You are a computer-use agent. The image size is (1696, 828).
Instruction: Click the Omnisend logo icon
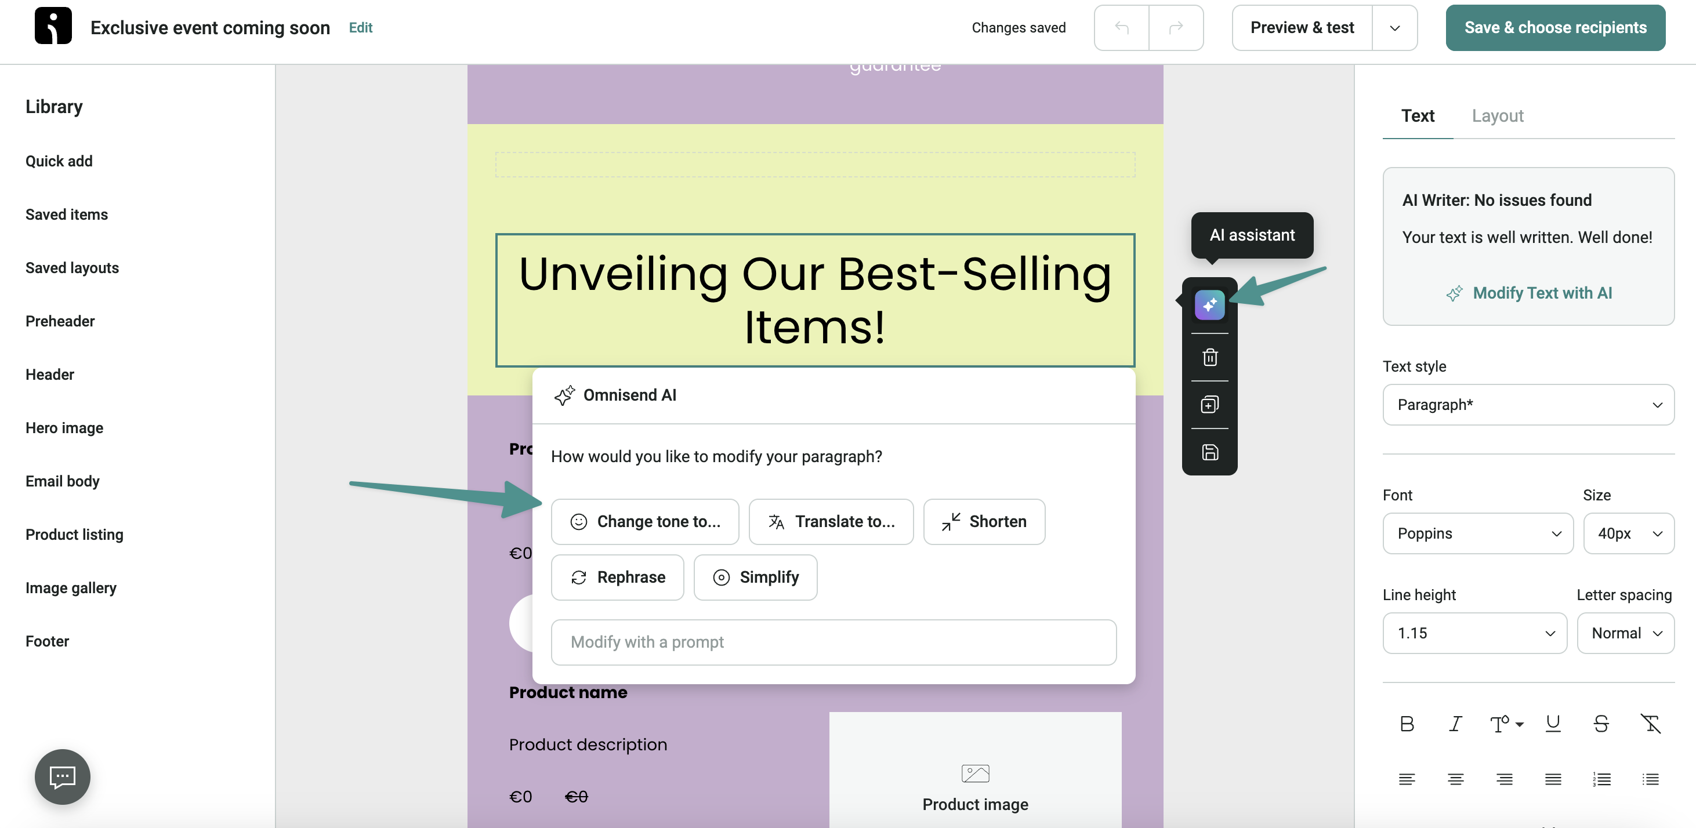tap(53, 26)
